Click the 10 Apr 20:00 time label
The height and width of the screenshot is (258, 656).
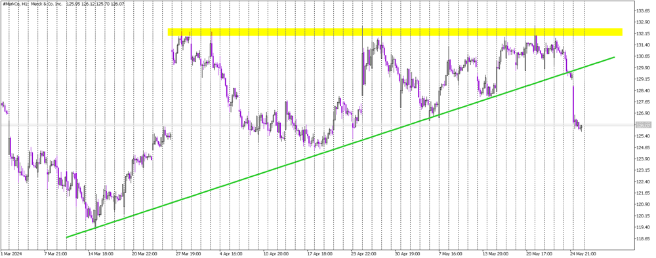[x=276, y=253]
